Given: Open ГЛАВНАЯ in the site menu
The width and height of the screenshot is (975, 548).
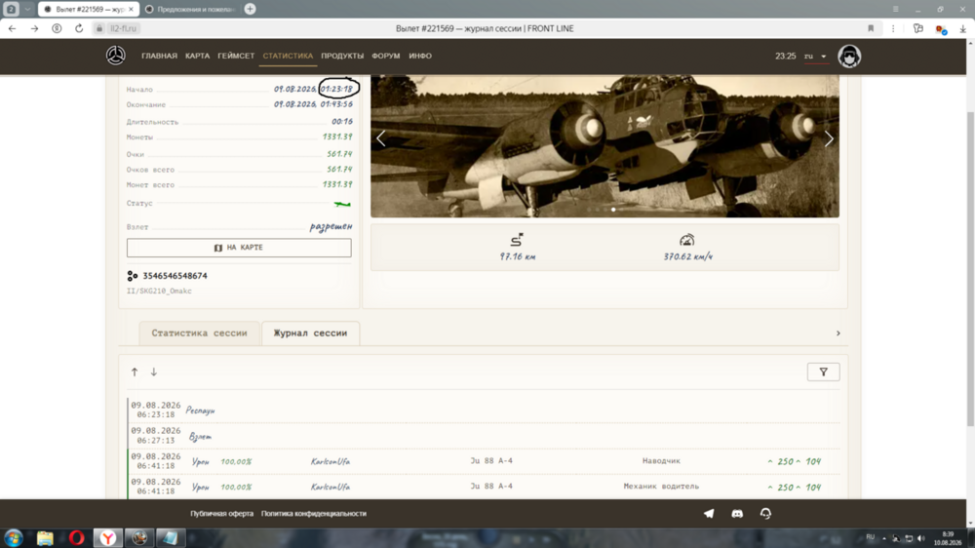Looking at the screenshot, I should pyautogui.click(x=159, y=56).
